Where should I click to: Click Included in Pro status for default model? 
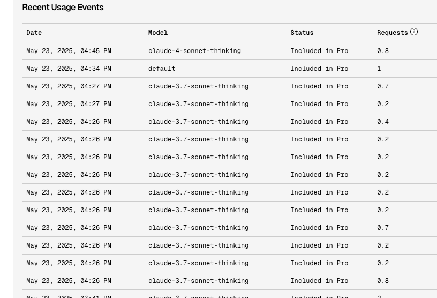[x=319, y=69]
